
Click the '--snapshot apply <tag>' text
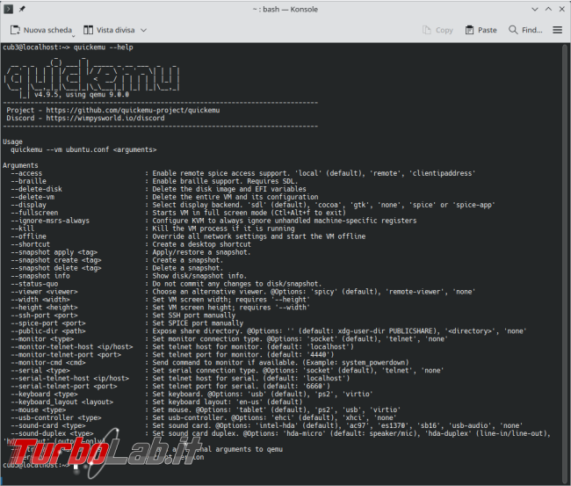[54, 252]
